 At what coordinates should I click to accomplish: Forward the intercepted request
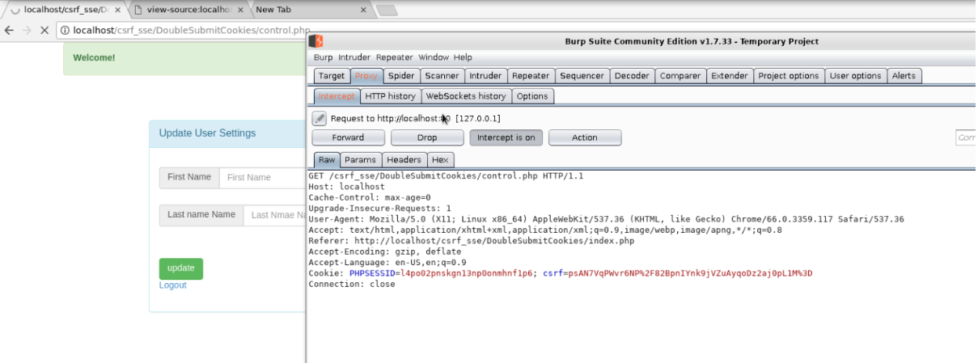348,137
